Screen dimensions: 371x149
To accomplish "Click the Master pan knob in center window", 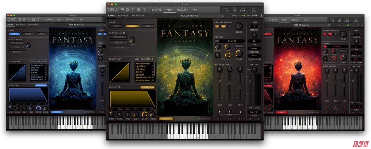I will 254,69.
